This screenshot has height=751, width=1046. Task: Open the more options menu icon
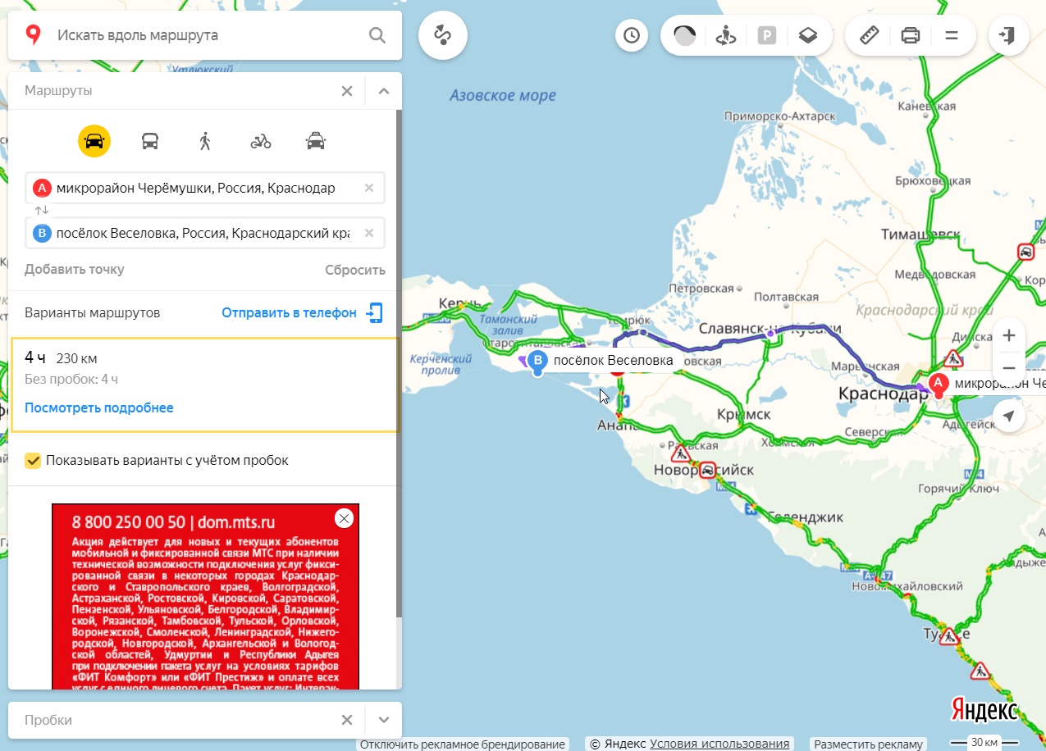tap(952, 35)
